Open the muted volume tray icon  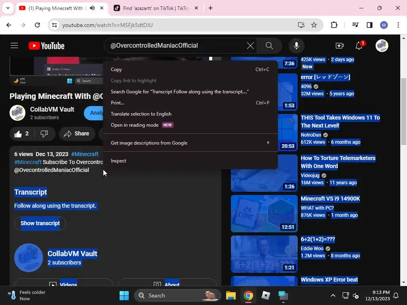356,295
